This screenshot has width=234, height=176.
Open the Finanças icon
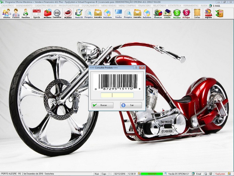158,13
